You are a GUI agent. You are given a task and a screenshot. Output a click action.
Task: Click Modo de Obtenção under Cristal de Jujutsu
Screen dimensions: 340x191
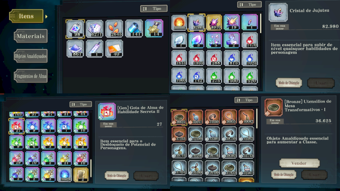pyautogui.click(x=289, y=83)
